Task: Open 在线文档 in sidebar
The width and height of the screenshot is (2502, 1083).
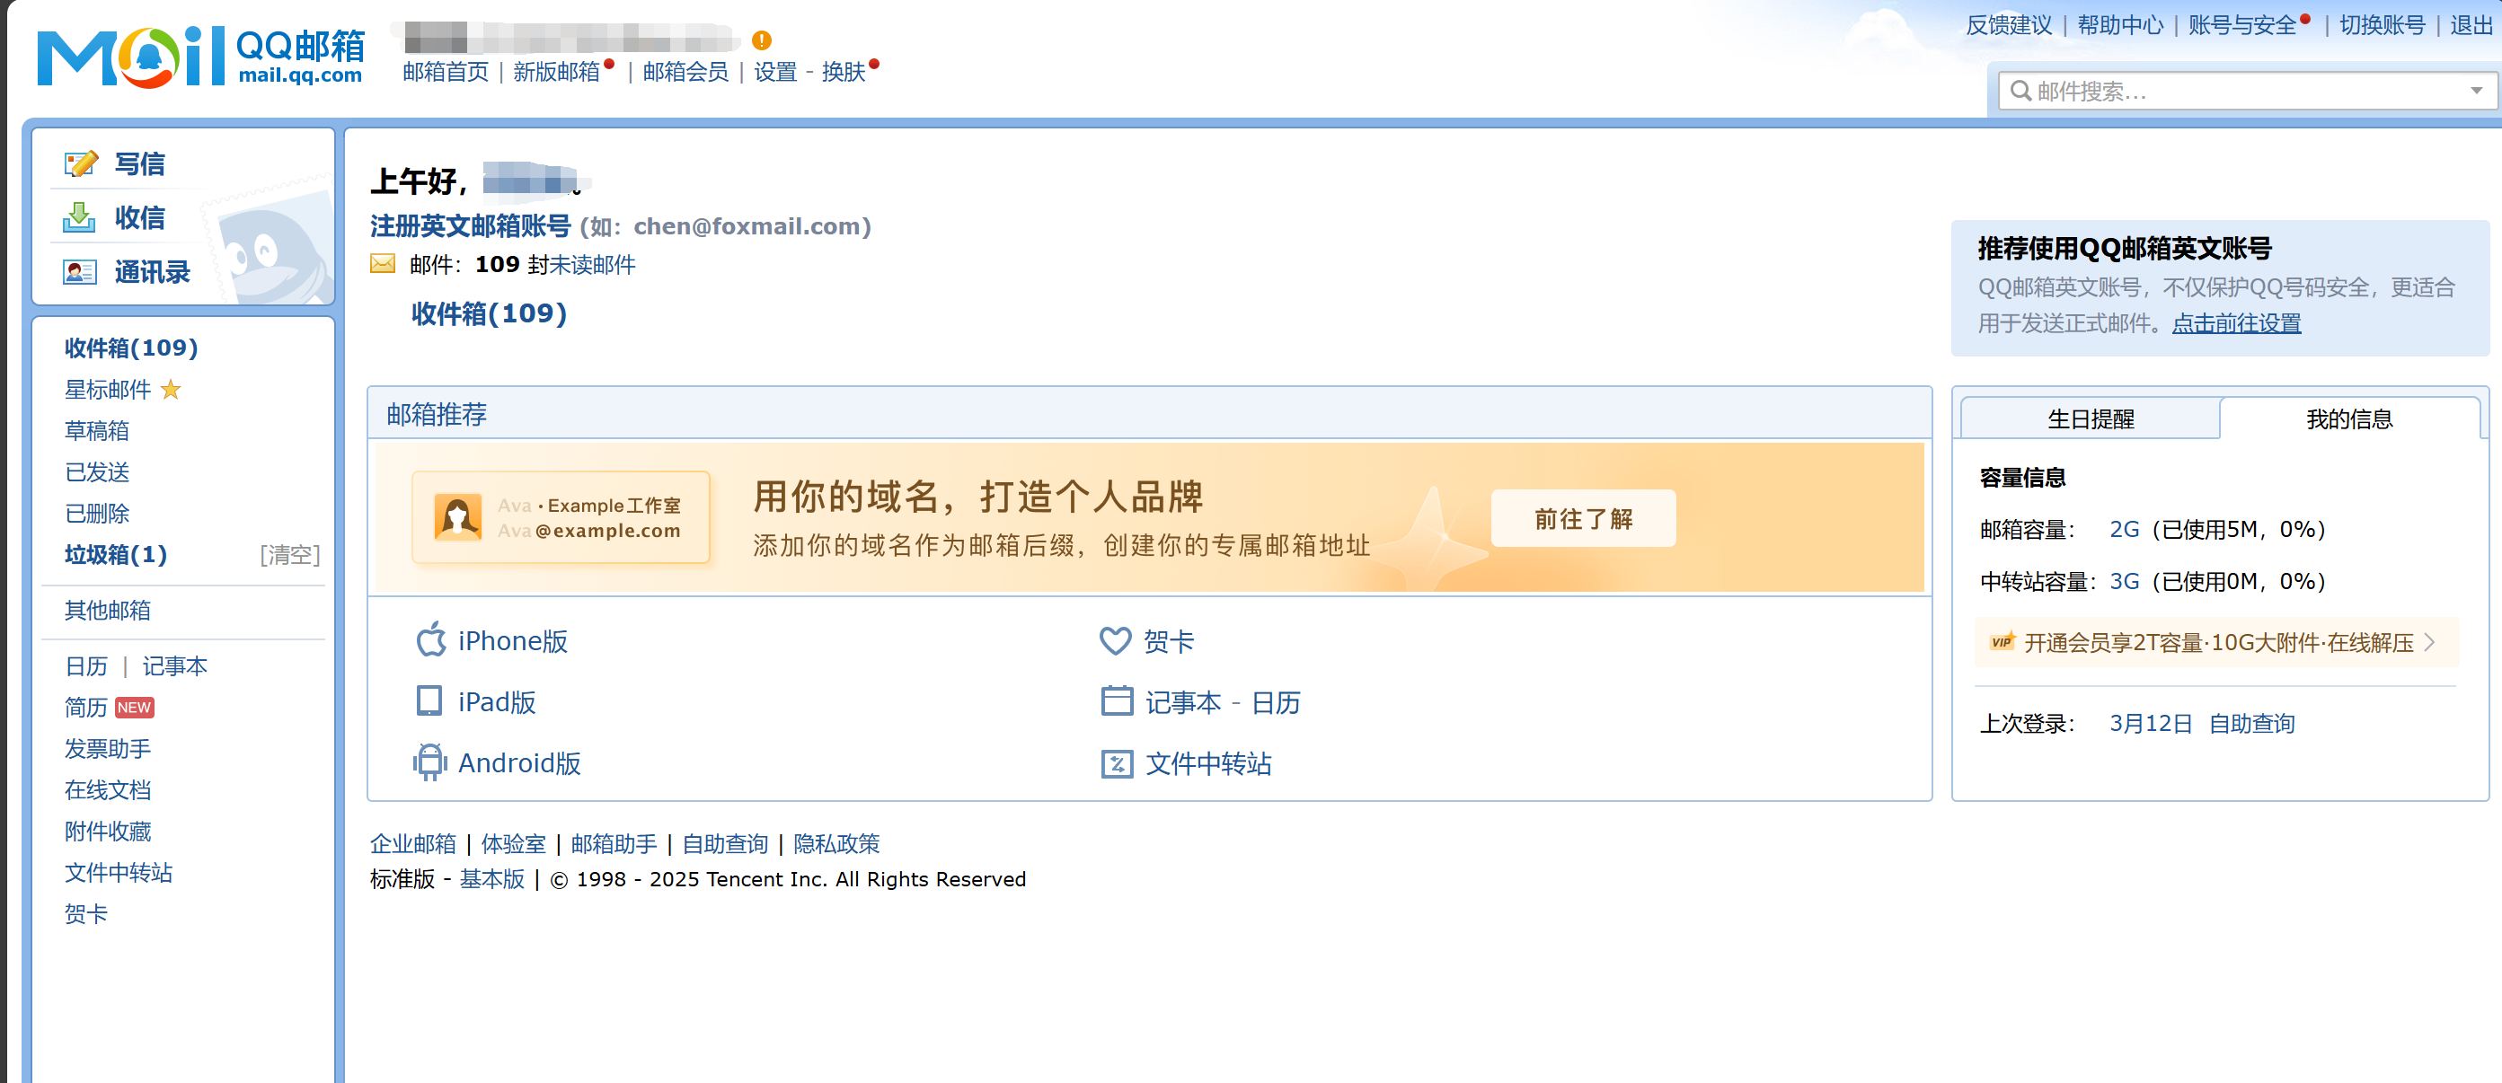Action: click(x=108, y=789)
